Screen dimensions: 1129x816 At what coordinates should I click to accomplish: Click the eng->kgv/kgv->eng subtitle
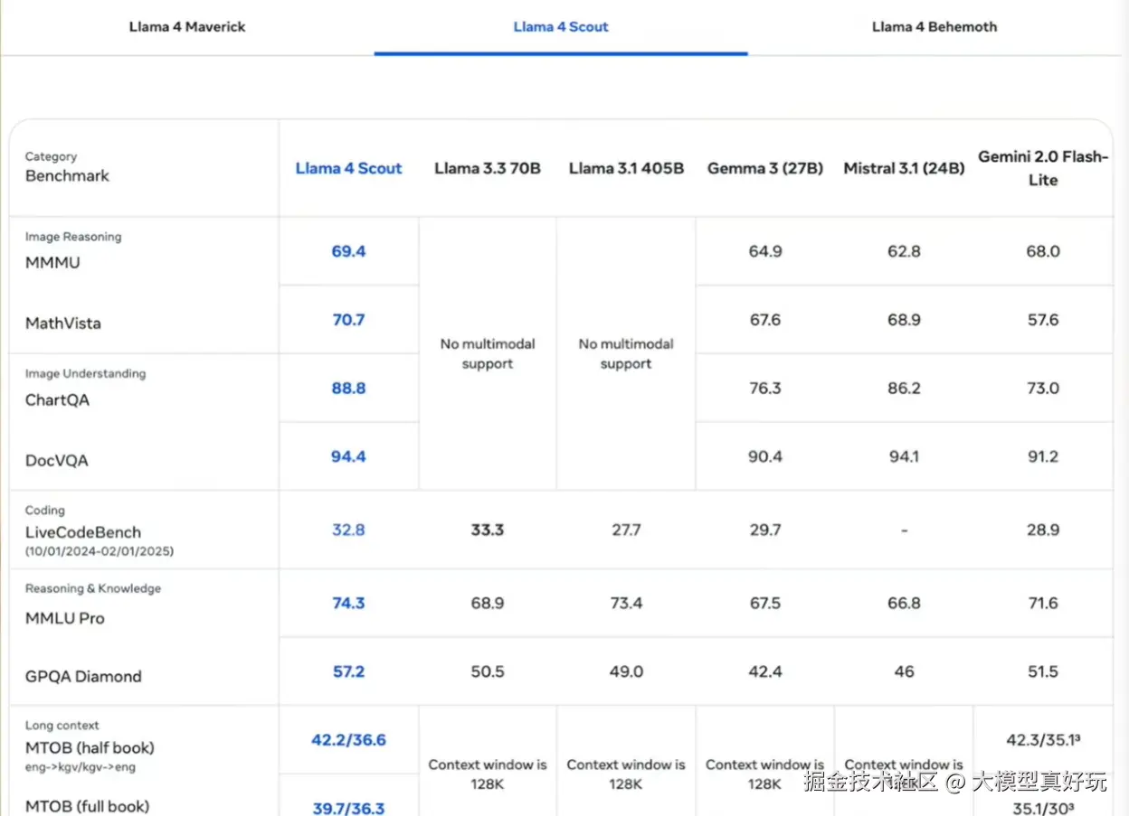tap(80, 767)
